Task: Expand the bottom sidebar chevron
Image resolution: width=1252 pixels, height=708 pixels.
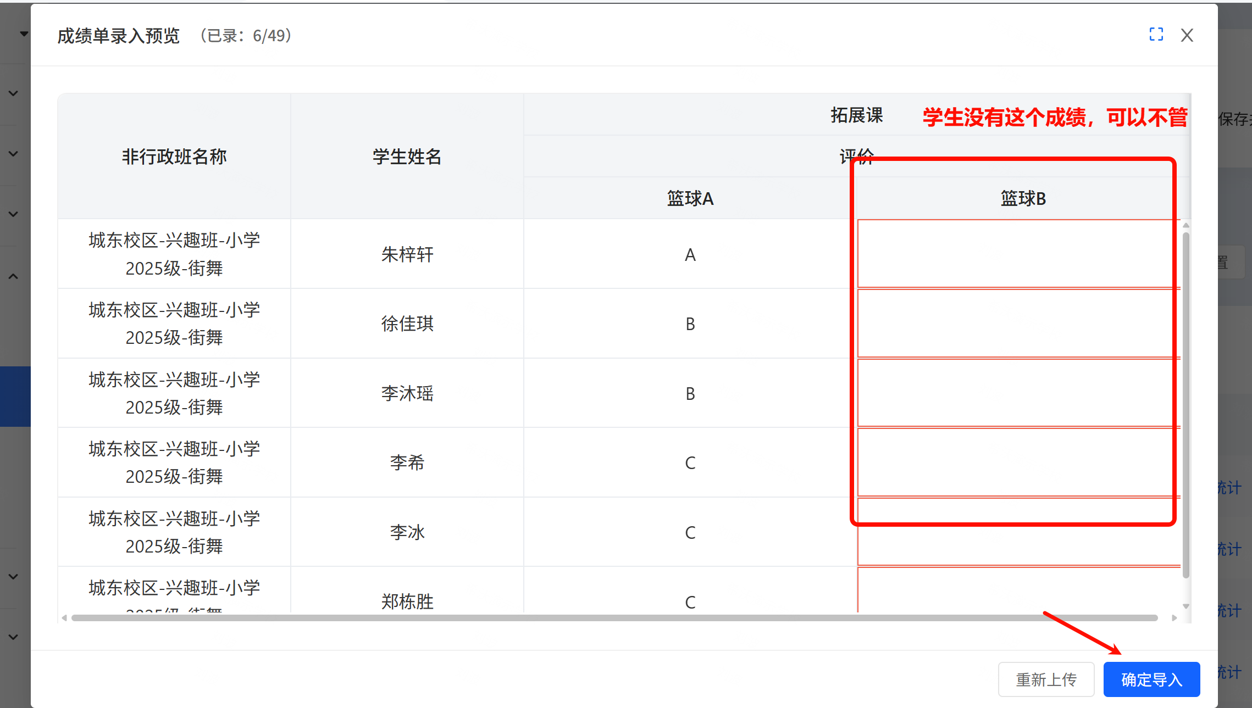Action: pyautogui.click(x=14, y=637)
